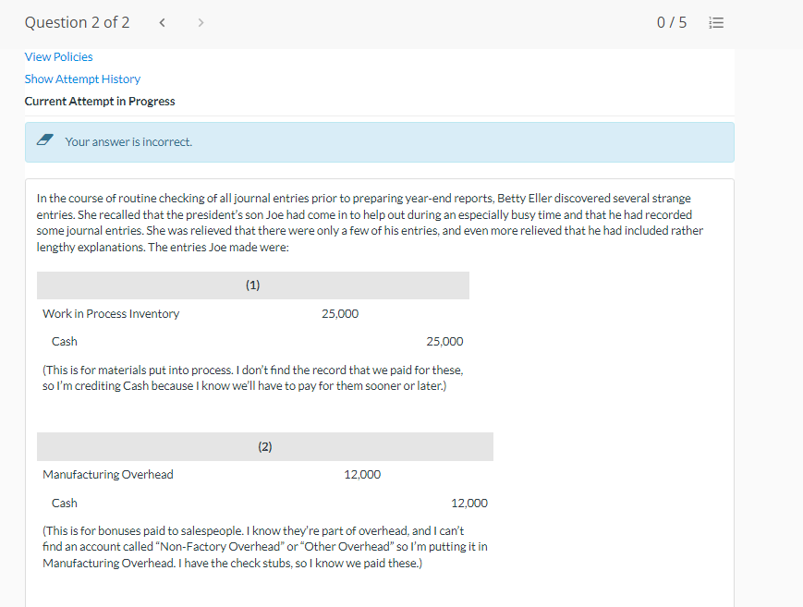
Task: Expand journal entry header (1)
Action: point(252,285)
